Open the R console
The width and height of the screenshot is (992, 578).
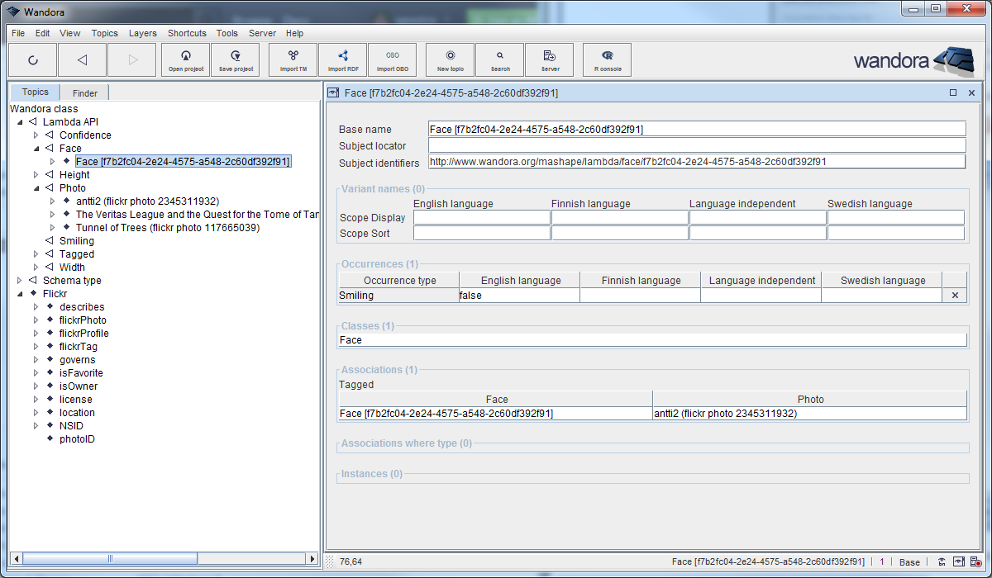[607, 59]
